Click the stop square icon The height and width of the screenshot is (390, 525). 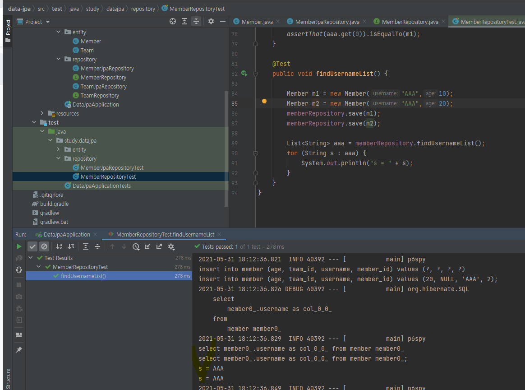point(19,285)
